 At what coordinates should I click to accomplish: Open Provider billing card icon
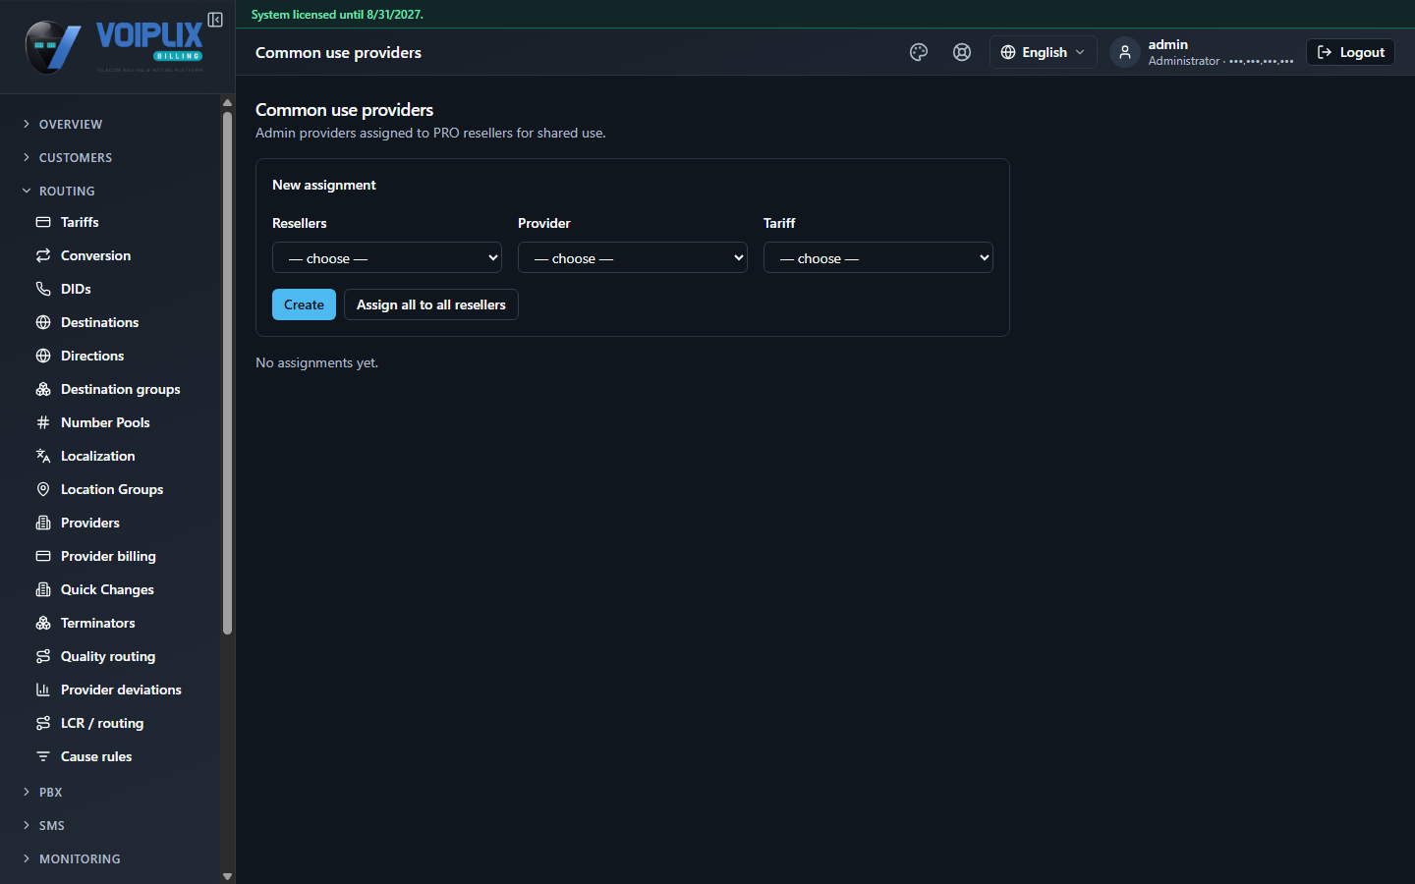pyautogui.click(x=43, y=556)
